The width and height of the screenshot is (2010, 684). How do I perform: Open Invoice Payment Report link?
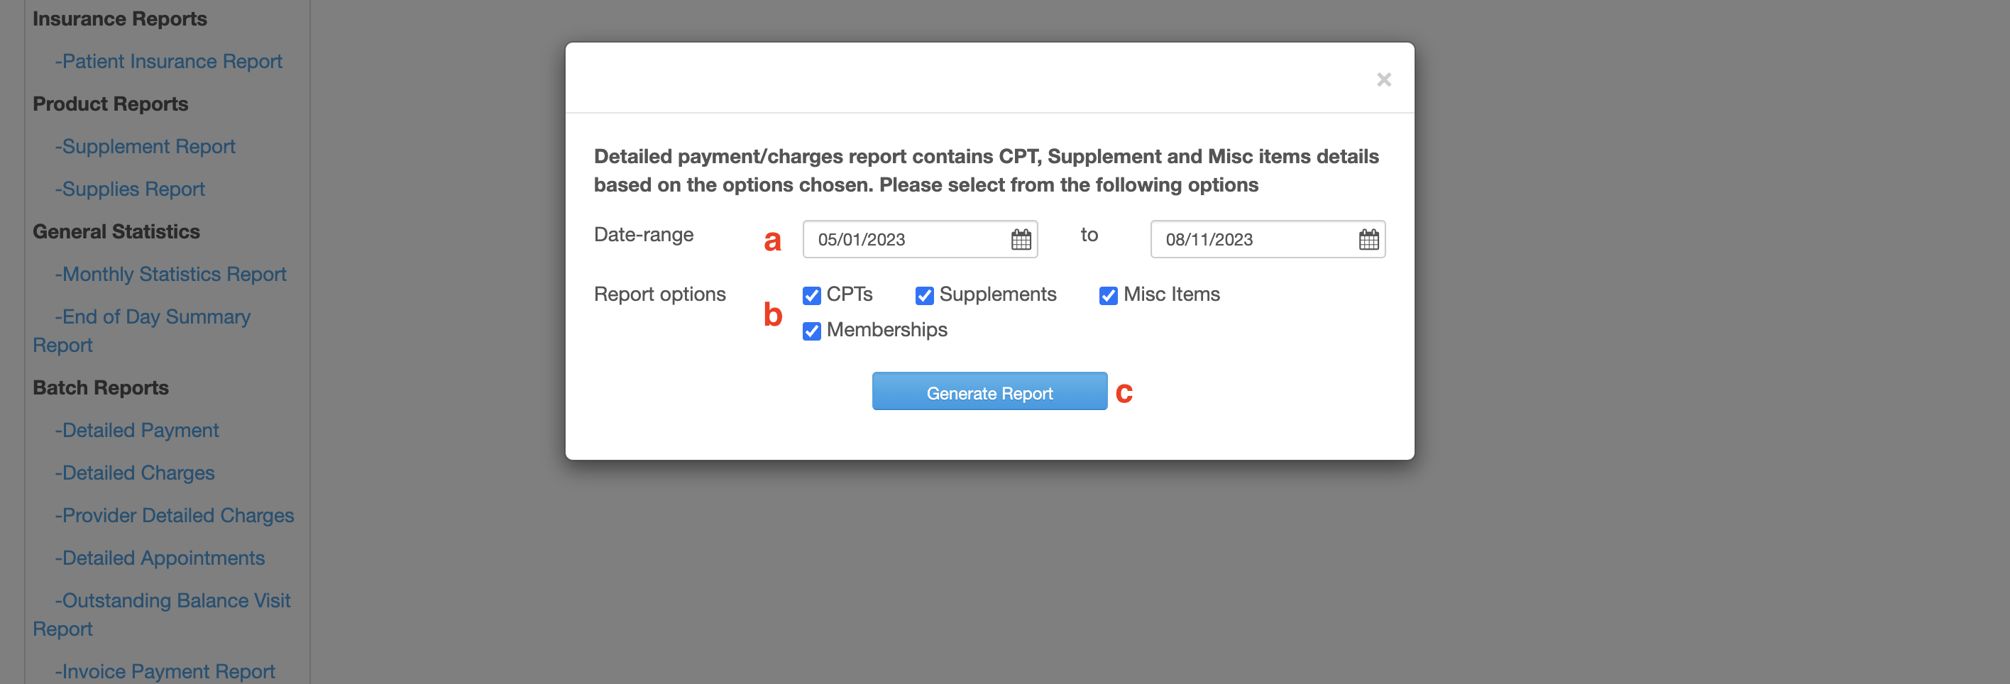165,671
